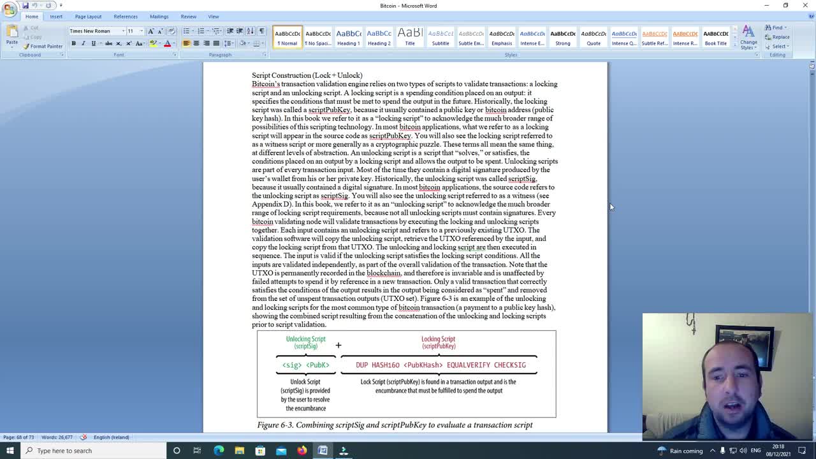The height and width of the screenshot is (459, 816).
Task: Click the multilevel list icon
Action: click(x=215, y=31)
